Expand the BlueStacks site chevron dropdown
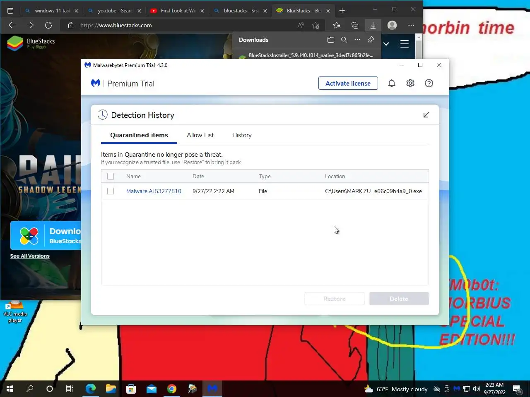 [386, 44]
